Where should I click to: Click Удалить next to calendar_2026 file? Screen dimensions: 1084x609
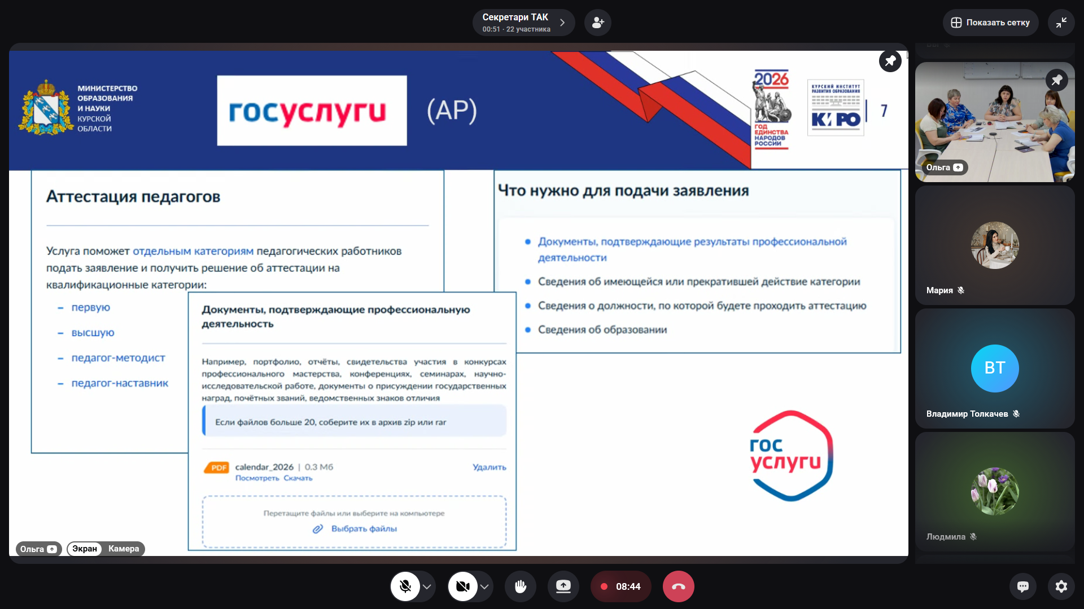tap(489, 467)
